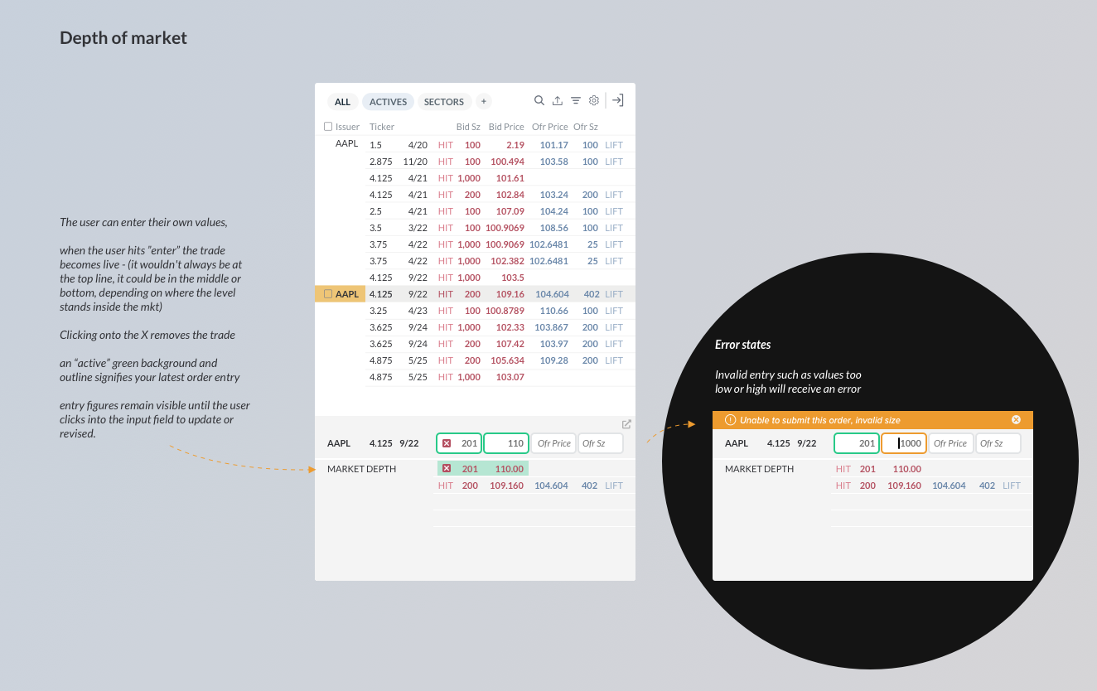Image resolution: width=1097 pixels, height=691 pixels.
Task: Lift the 110.66 offer in 3.25 row
Action: 613,311
